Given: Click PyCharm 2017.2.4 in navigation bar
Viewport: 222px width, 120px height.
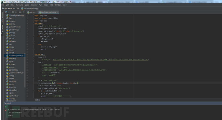Looking at the screenshot, I should click(x=12, y=9).
